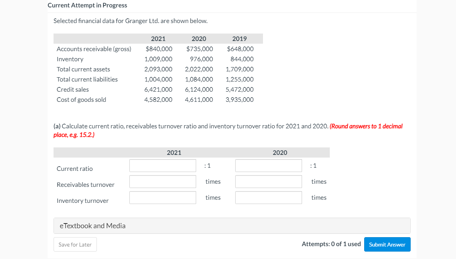This screenshot has height=259, width=456.
Task: Select the 2020 Inventory turnover input box
Action: pyautogui.click(x=268, y=197)
